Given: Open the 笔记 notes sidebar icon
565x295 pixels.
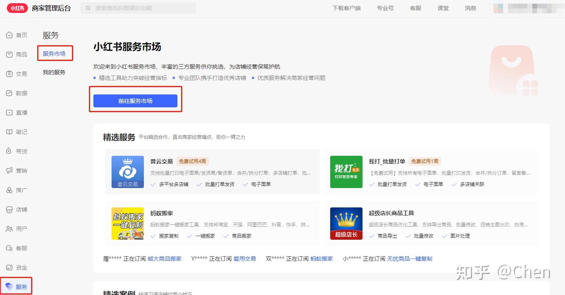Looking at the screenshot, I should coord(16,132).
